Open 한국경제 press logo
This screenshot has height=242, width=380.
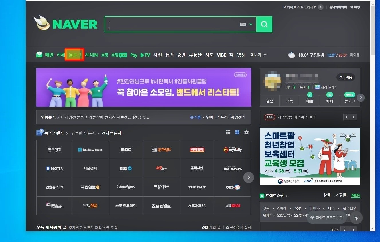(x=54, y=150)
